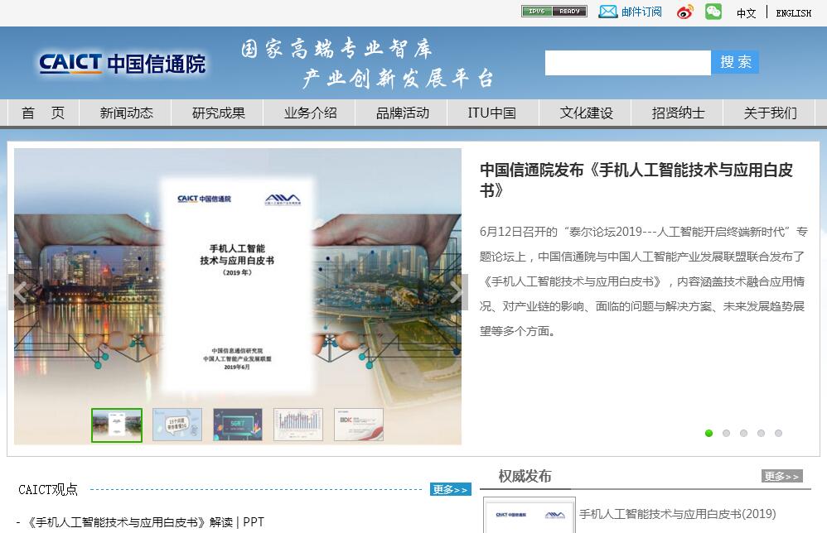
Task: Switch language to ENGLISH
Action: point(793,13)
